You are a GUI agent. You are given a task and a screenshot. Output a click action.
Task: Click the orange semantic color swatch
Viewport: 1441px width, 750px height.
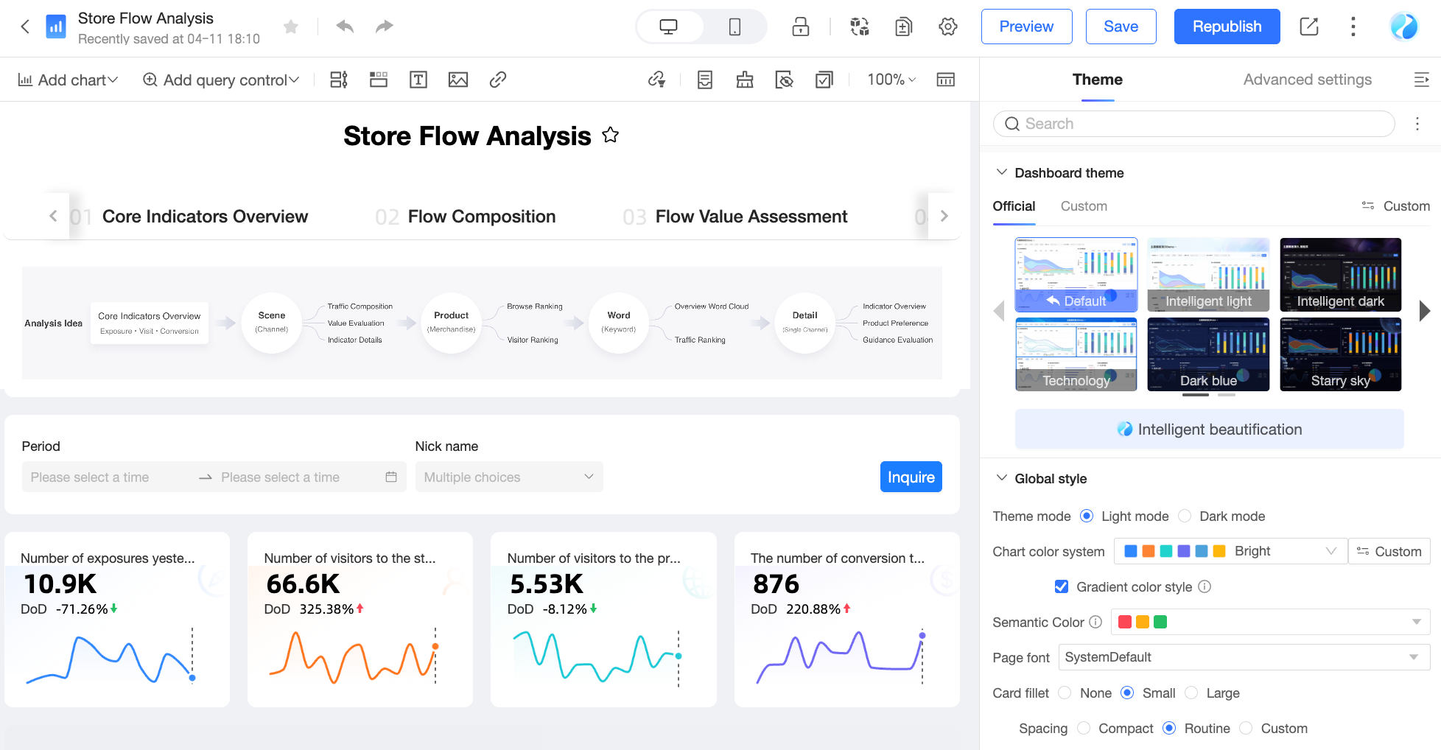click(1142, 622)
